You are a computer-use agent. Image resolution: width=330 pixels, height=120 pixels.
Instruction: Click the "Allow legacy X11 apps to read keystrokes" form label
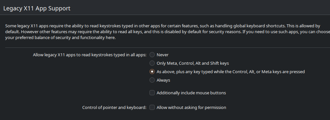pyautogui.click(x=89, y=55)
